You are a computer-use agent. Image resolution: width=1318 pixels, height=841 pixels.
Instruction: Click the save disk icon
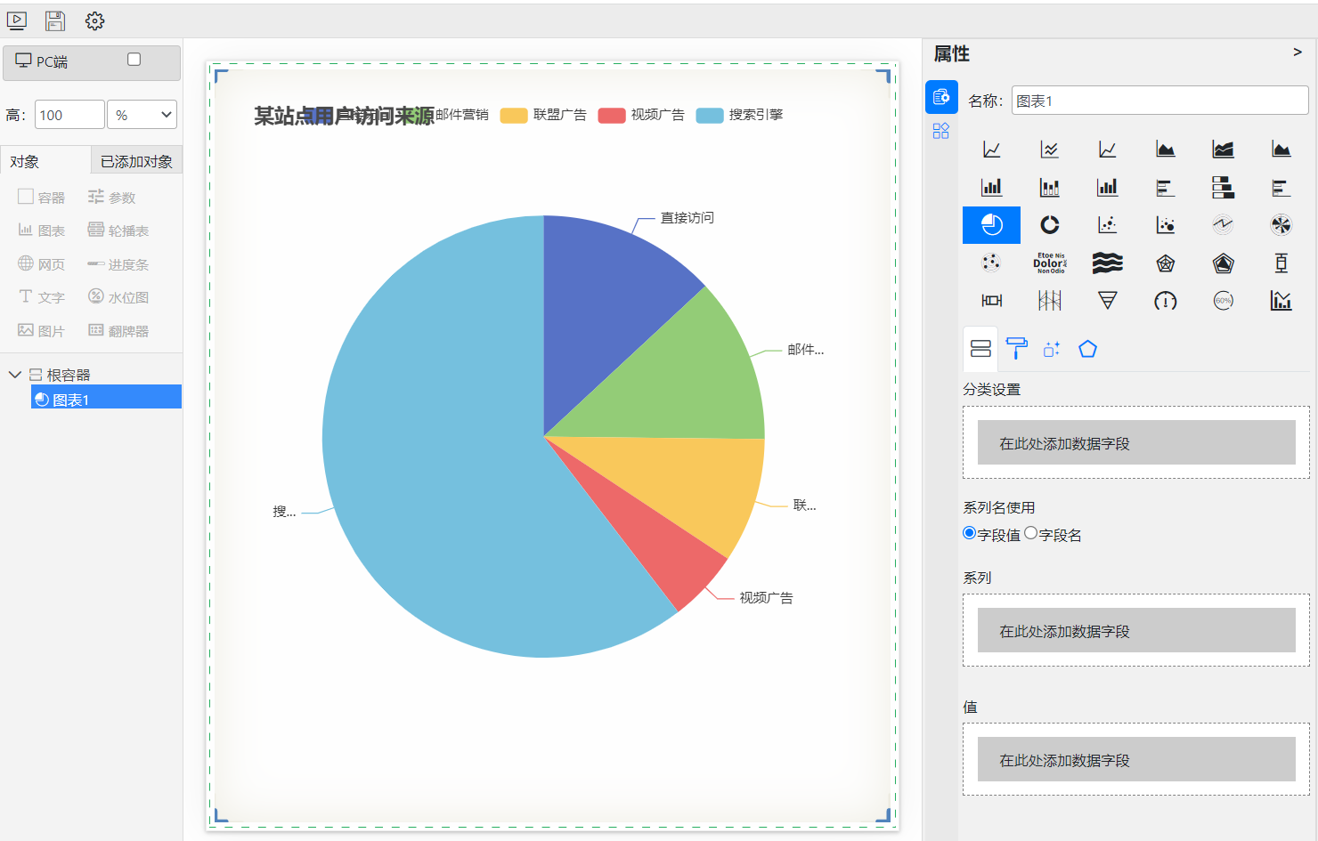coord(55,20)
